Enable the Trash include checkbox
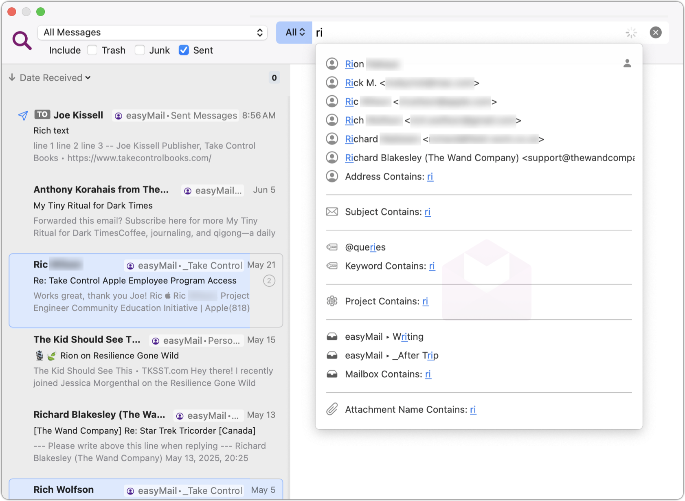685x501 pixels. point(92,50)
